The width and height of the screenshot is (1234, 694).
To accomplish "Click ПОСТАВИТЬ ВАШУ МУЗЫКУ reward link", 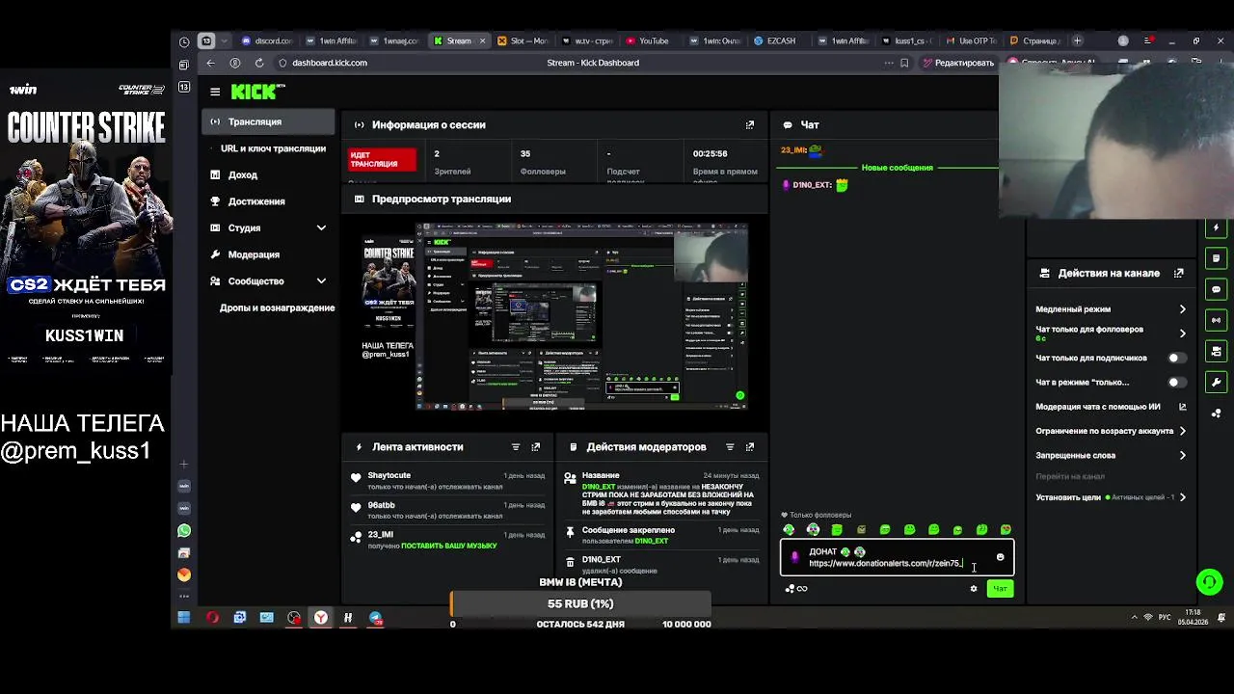I will point(448,547).
